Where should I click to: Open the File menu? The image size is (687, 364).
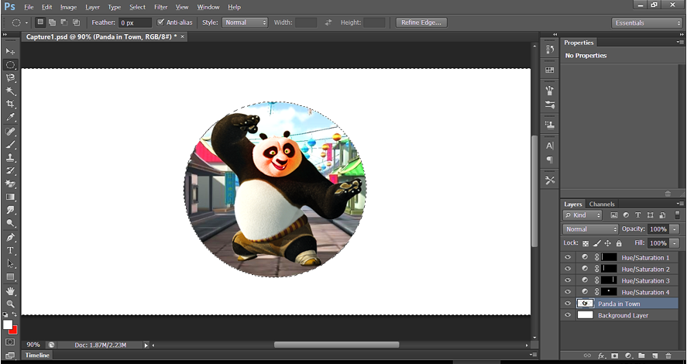point(29,7)
